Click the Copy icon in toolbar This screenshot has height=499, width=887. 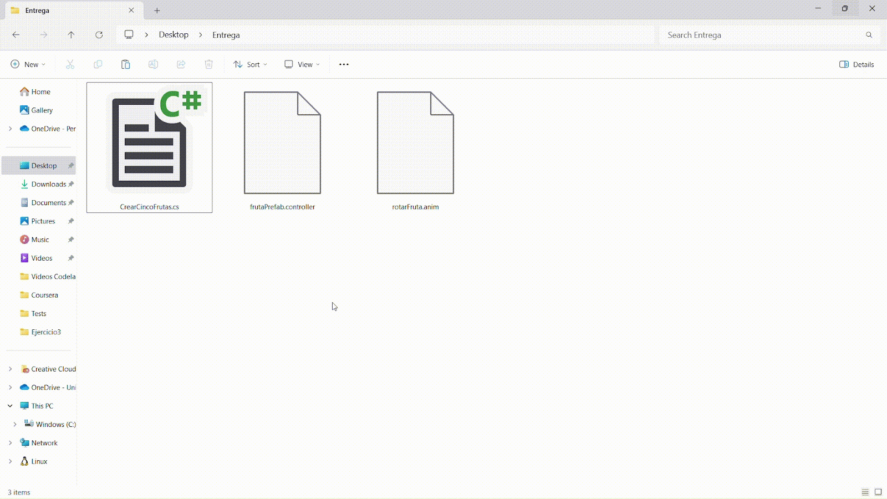coord(98,64)
